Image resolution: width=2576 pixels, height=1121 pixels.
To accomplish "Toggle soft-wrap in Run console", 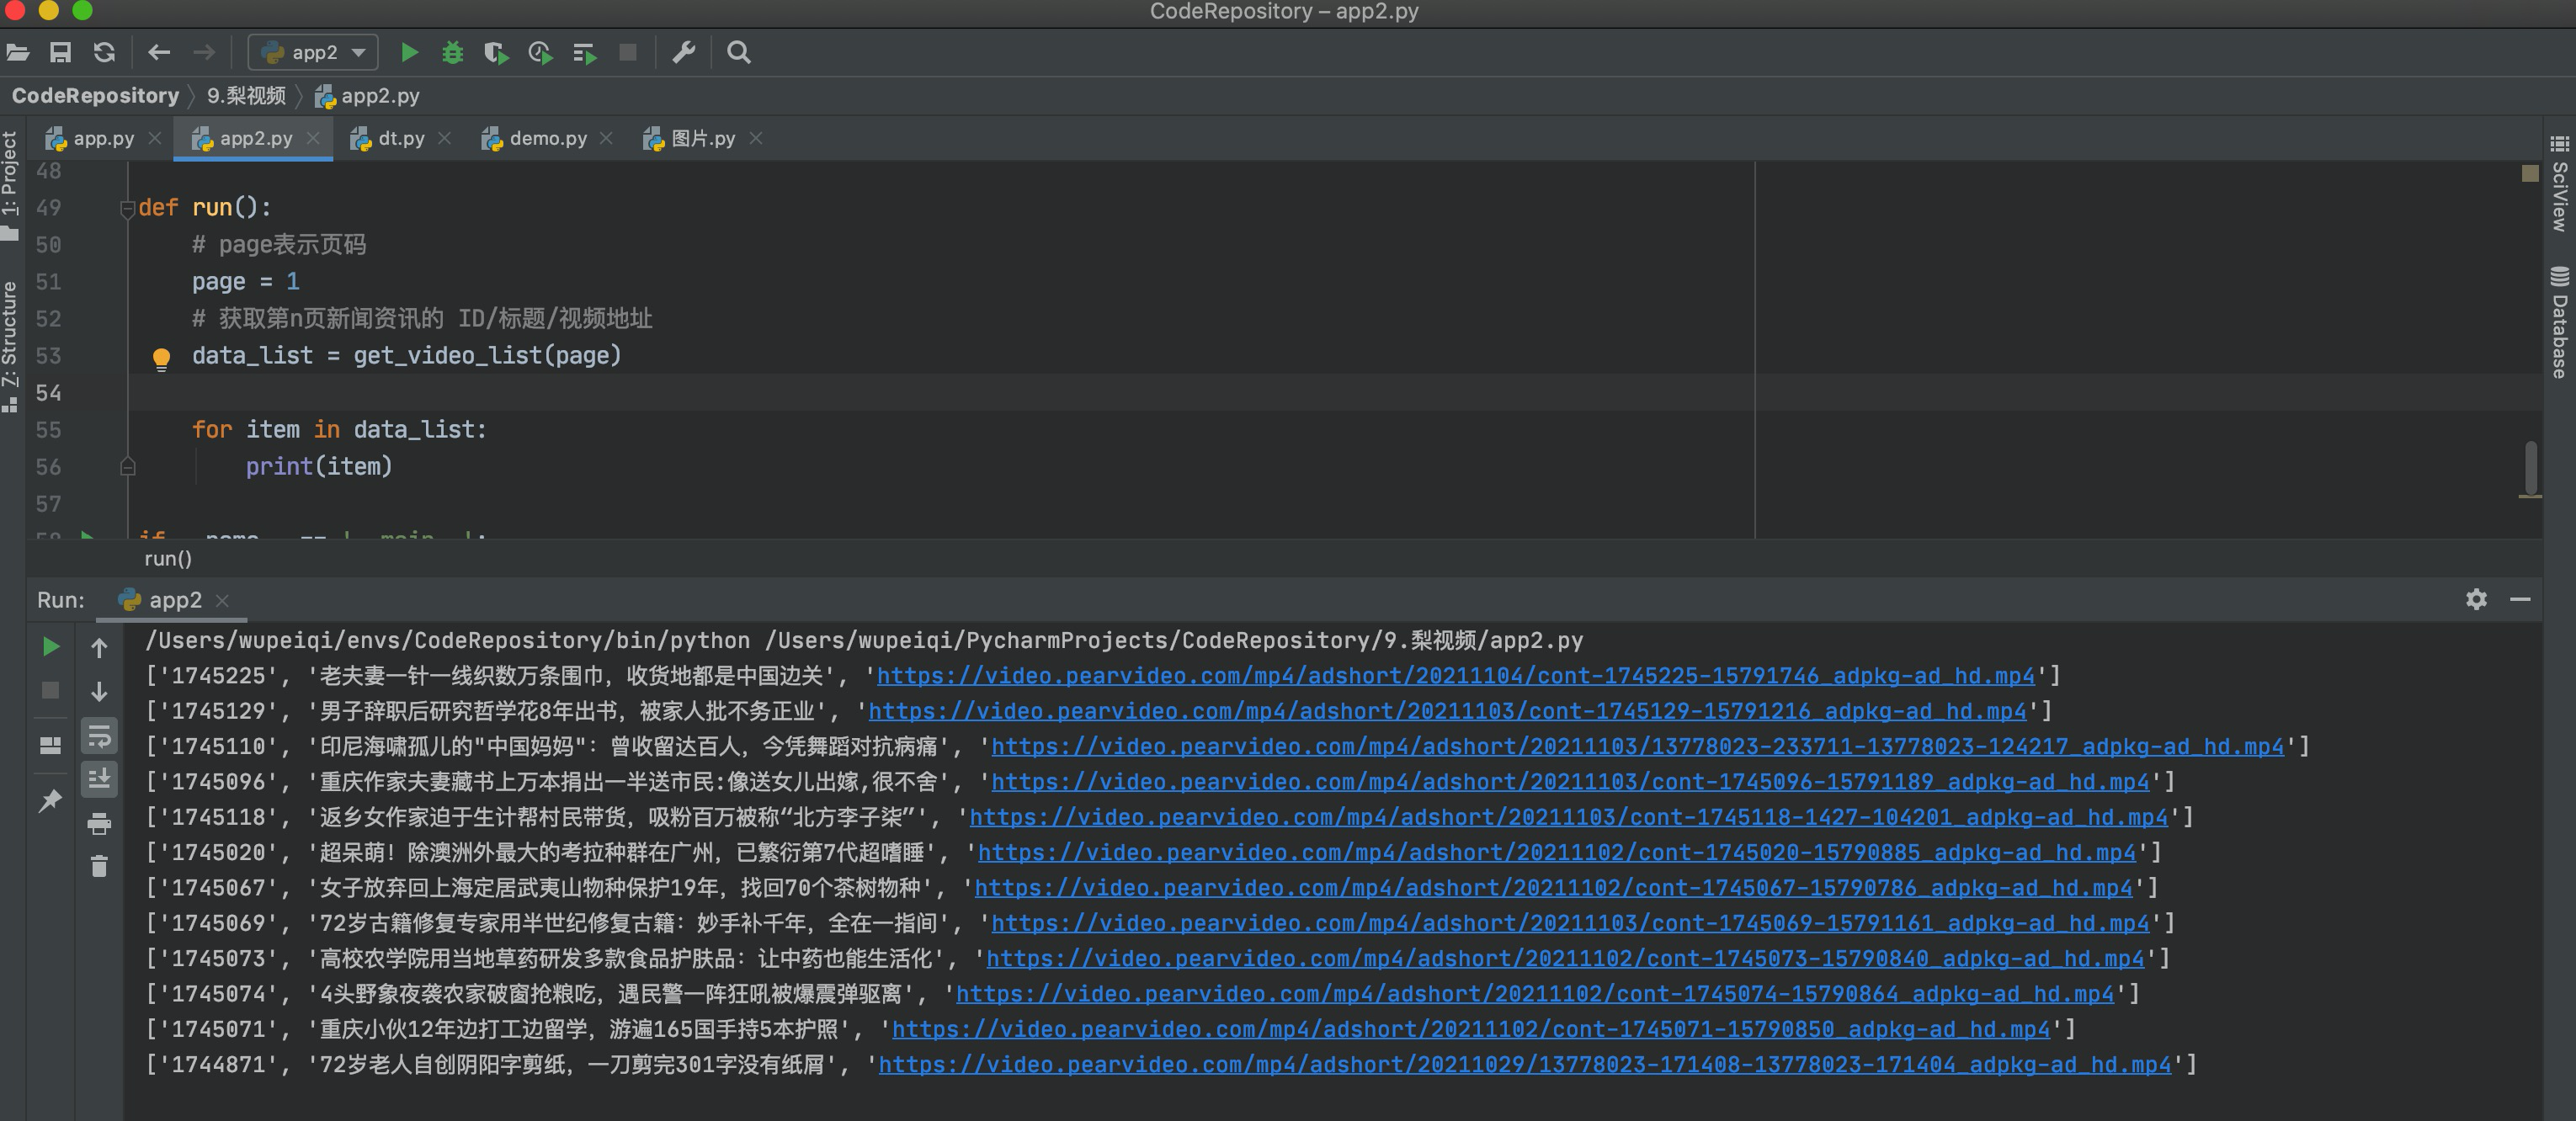I will pos(99,736).
